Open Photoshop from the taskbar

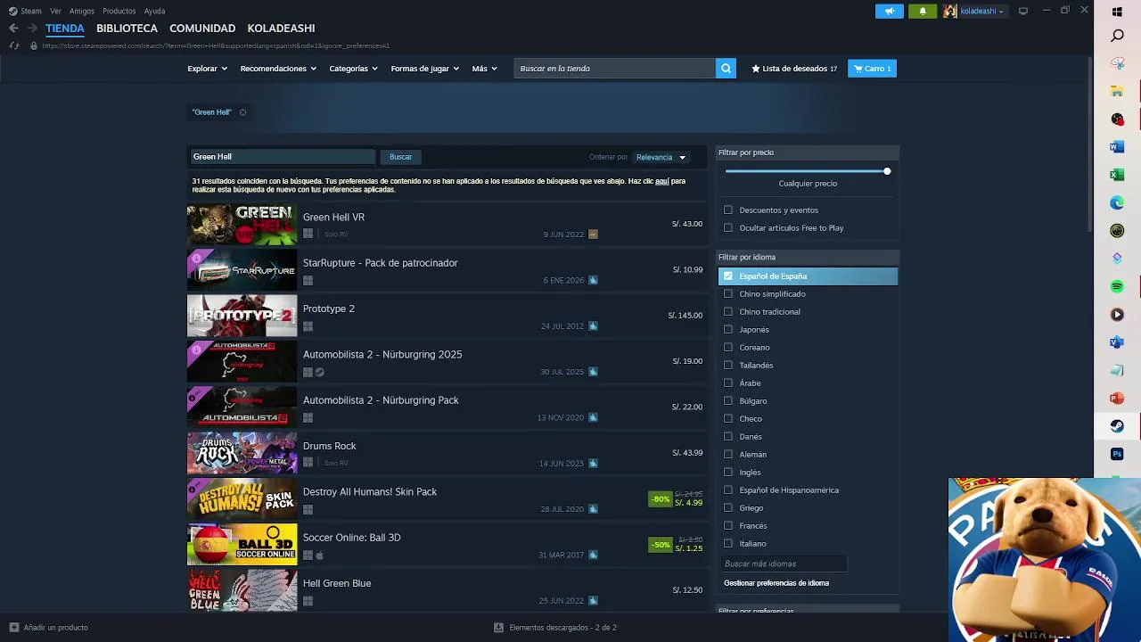click(1117, 454)
